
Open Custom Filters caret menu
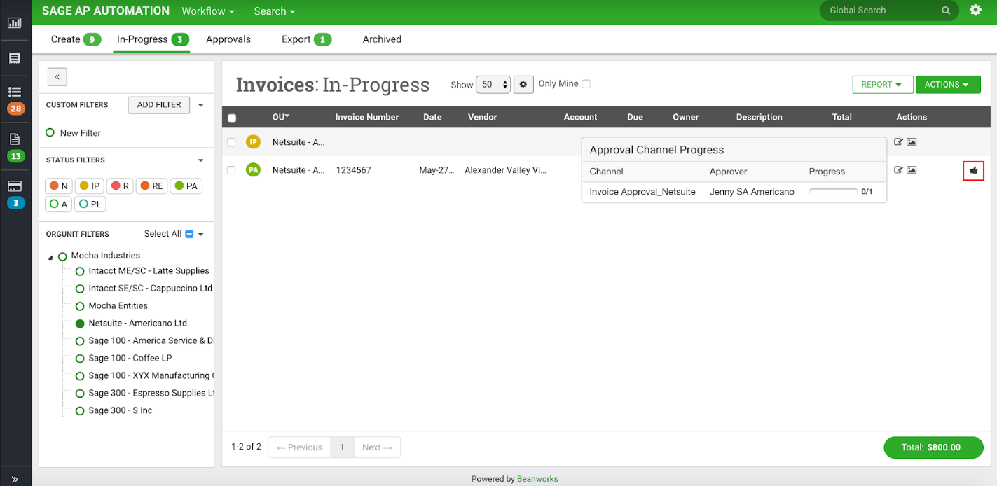[x=201, y=106]
